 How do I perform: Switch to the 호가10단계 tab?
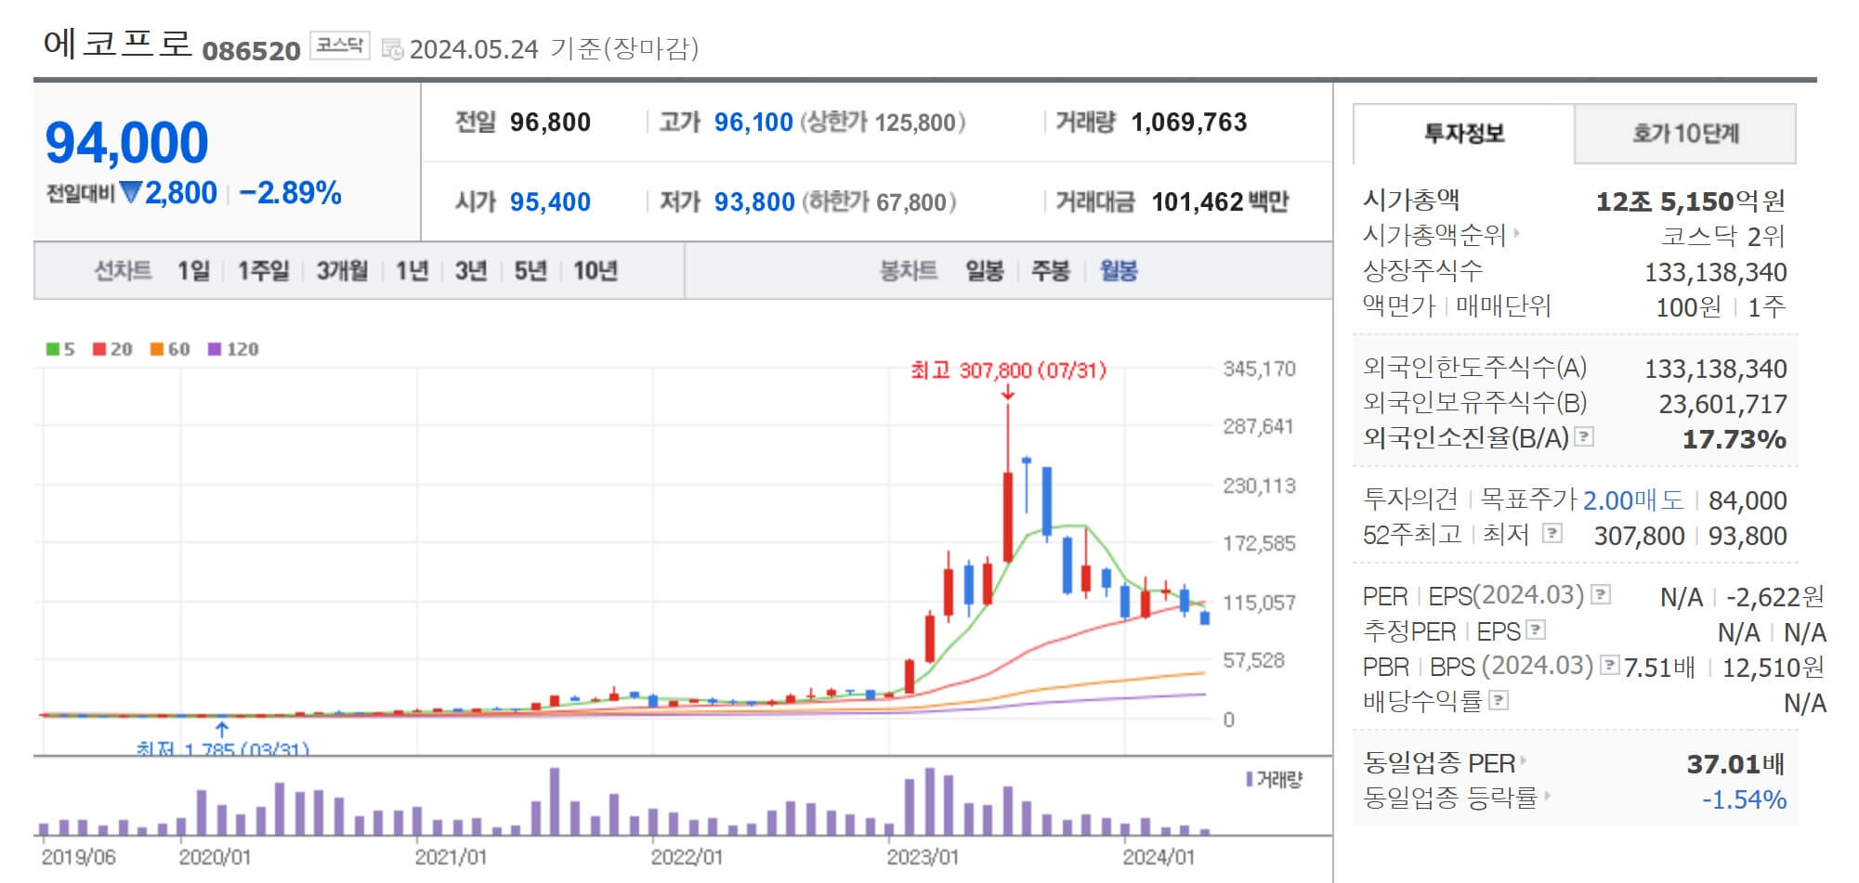pyautogui.click(x=1685, y=134)
